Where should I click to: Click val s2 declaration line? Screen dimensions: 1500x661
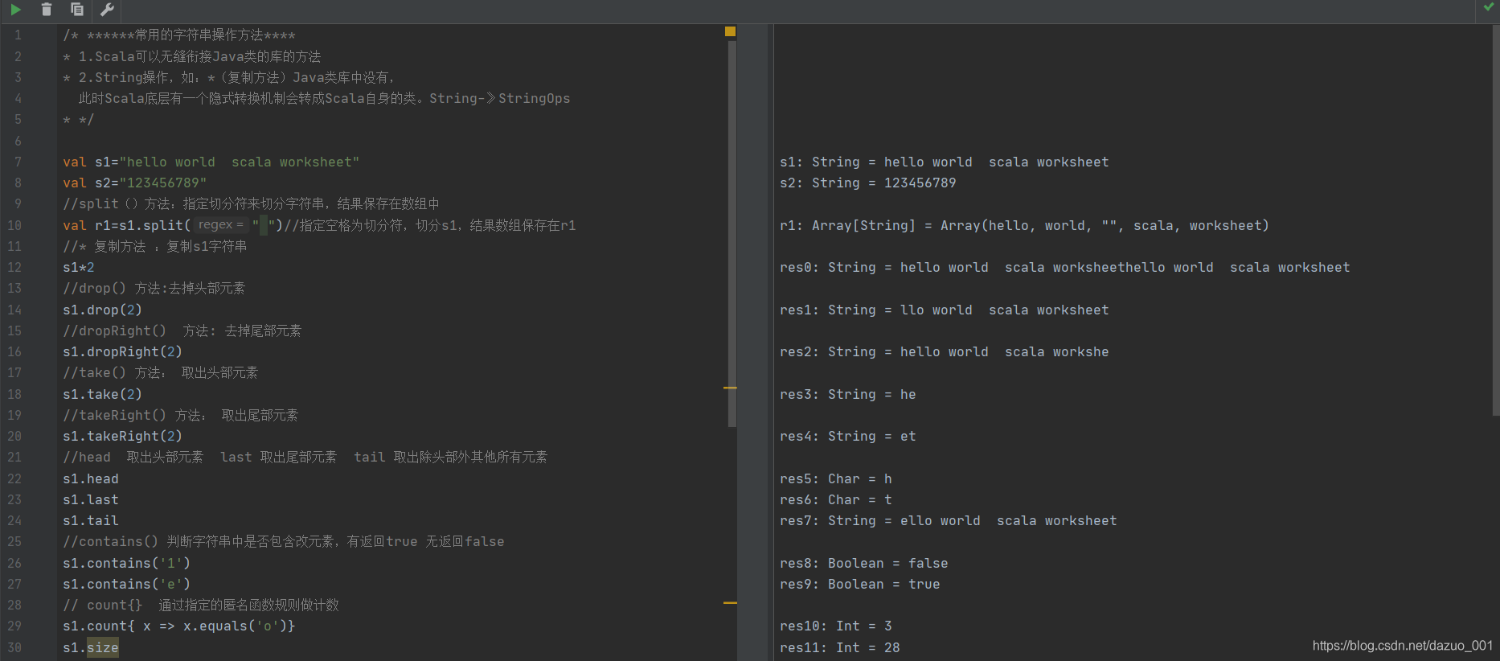click(134, 183)
